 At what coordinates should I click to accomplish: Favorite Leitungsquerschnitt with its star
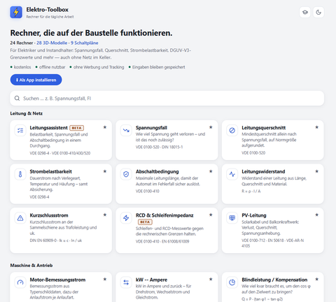point(316,127)
